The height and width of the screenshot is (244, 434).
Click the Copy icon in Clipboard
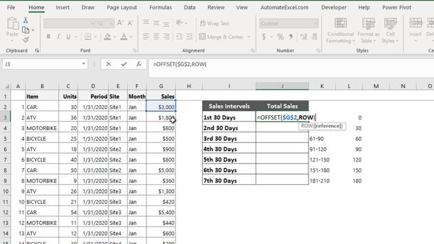pyautogui.click(x=26, y=30)
